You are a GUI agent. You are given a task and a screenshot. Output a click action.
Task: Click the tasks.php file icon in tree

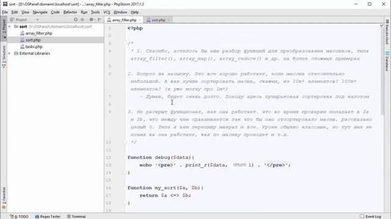point(22,46)
